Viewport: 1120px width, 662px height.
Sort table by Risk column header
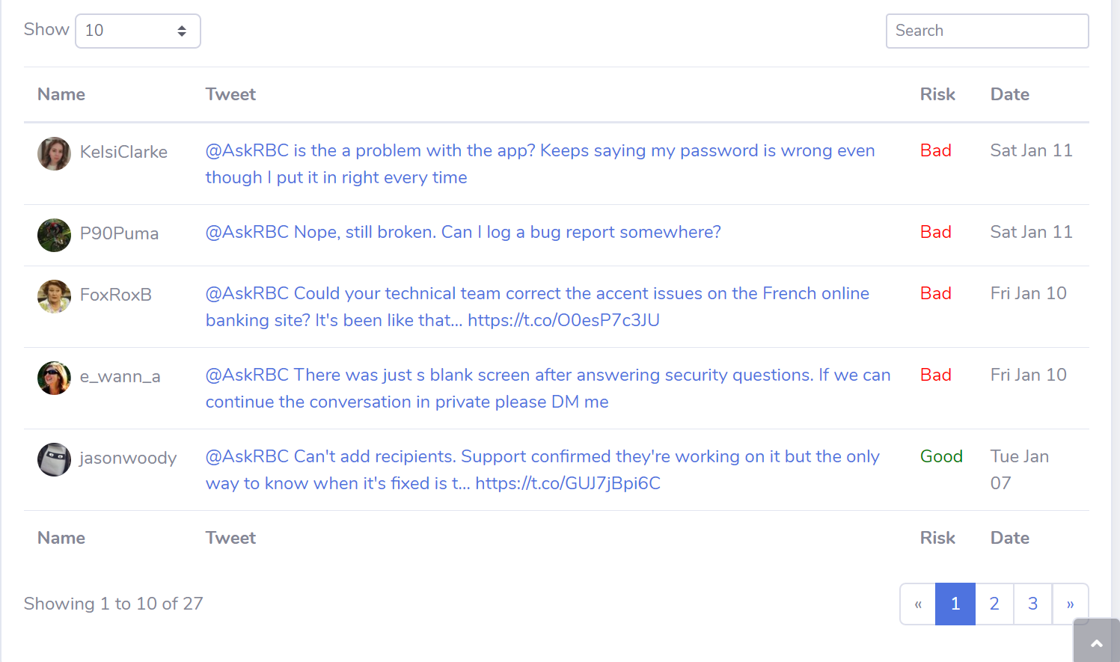coord(937,94)
